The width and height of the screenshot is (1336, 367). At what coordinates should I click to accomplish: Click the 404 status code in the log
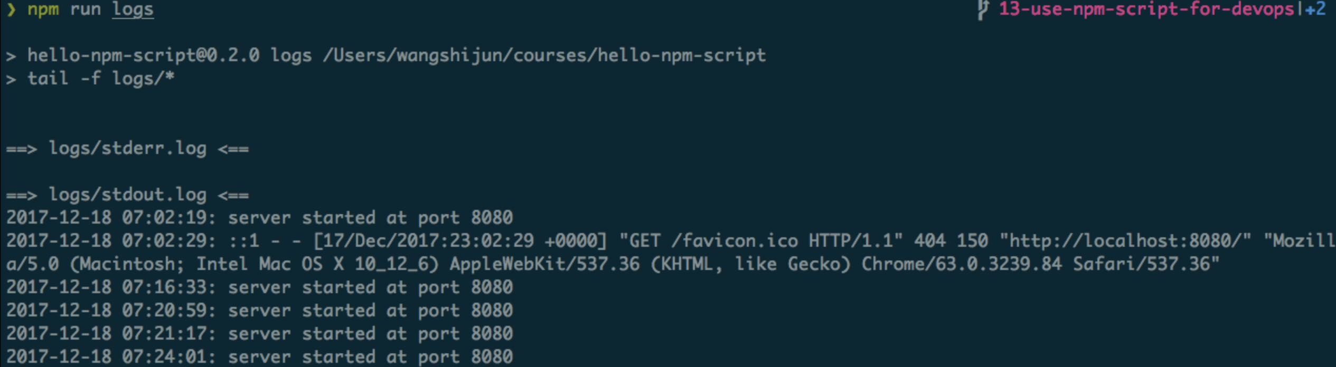pyautogui.click(x=929, y=240)
